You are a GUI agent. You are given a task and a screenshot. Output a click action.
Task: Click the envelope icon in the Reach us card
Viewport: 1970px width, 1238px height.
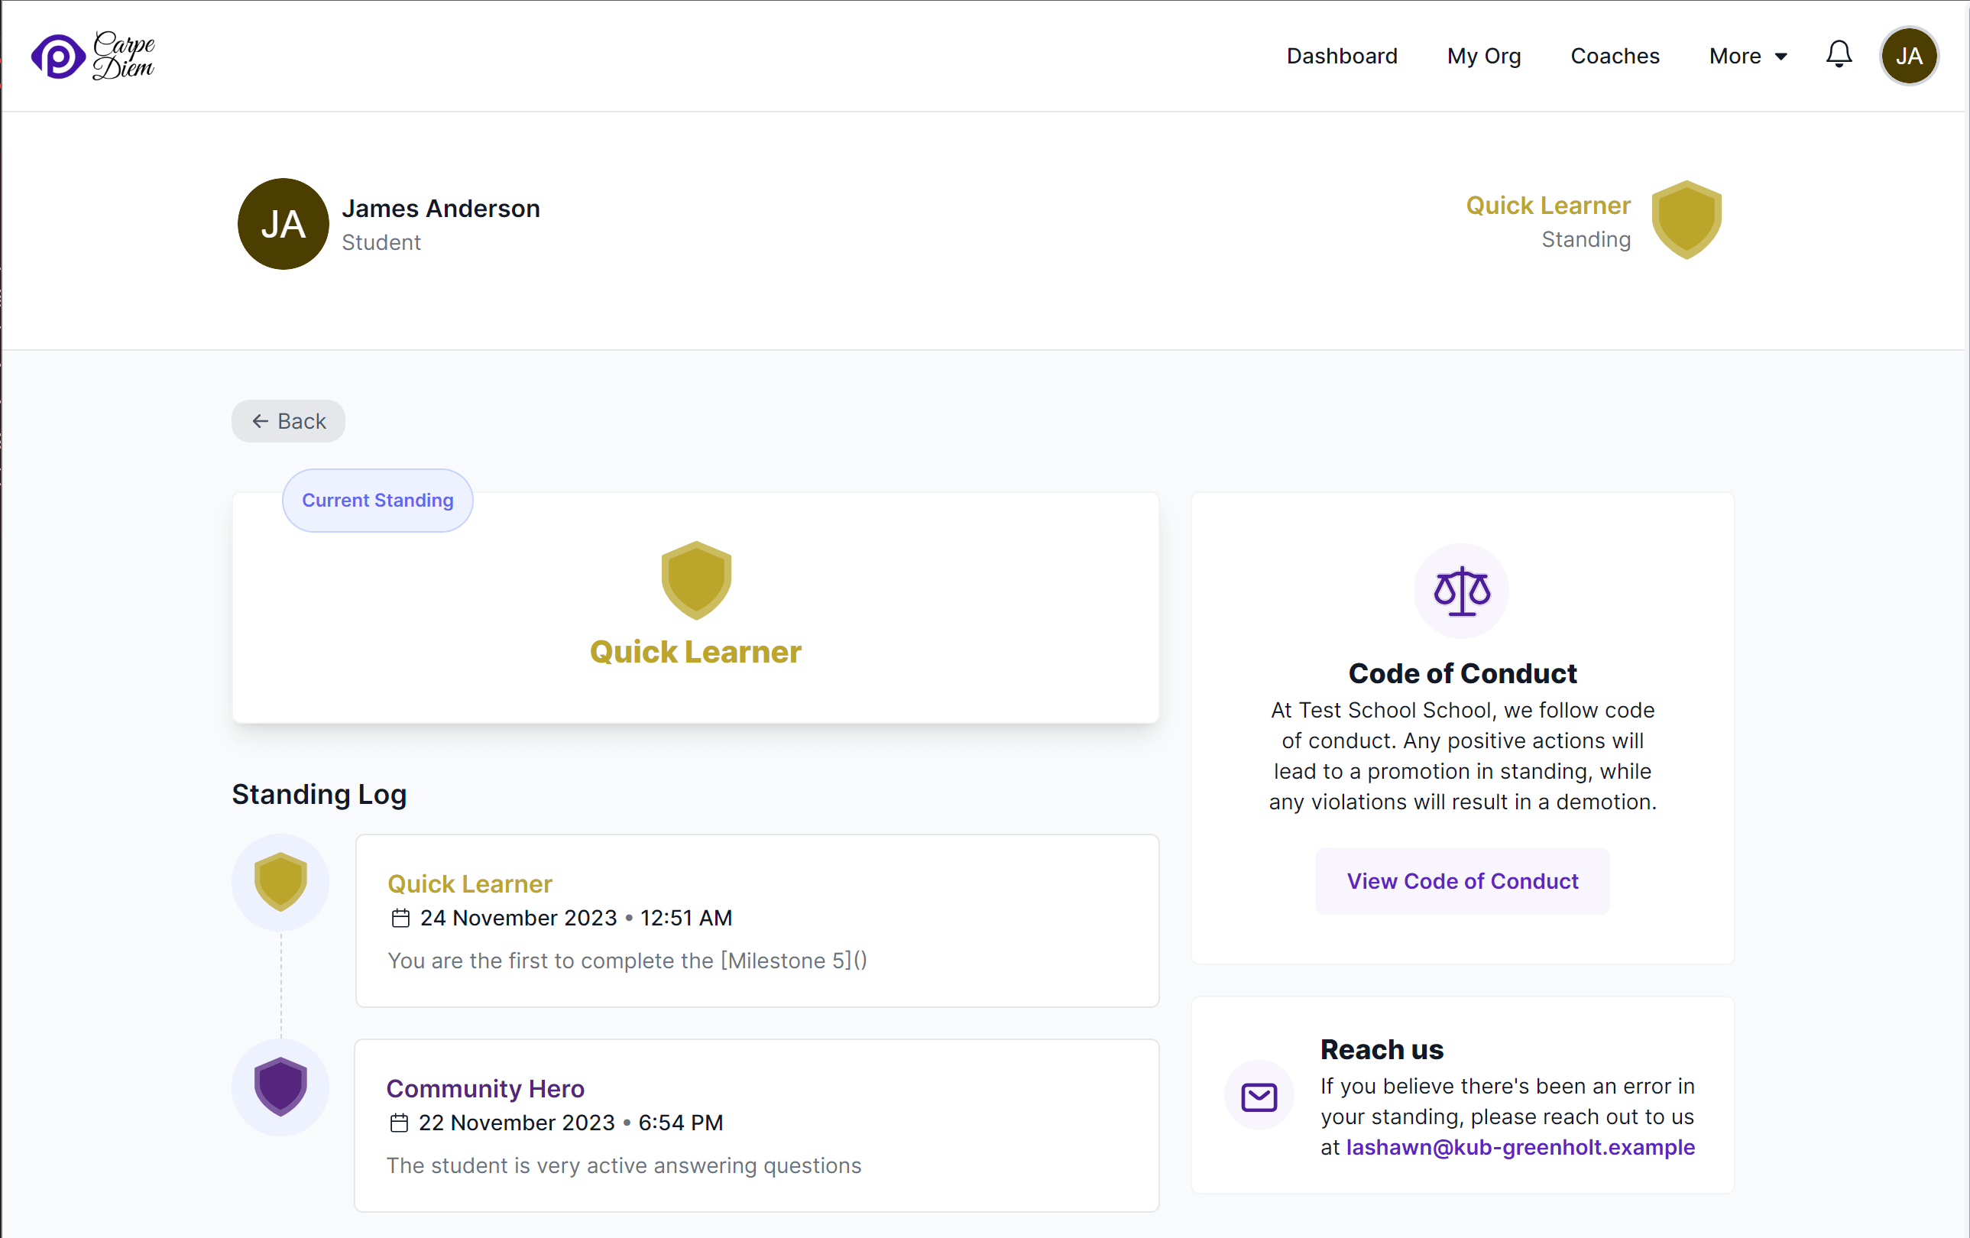[1259, 1097]
